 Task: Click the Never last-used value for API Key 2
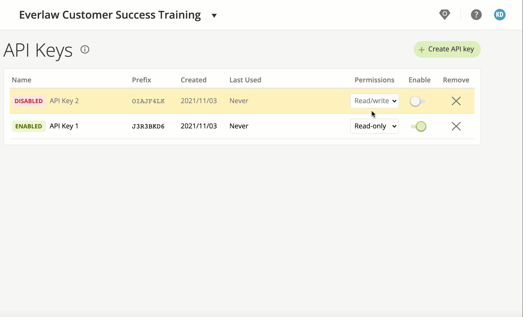click(239, 101)
